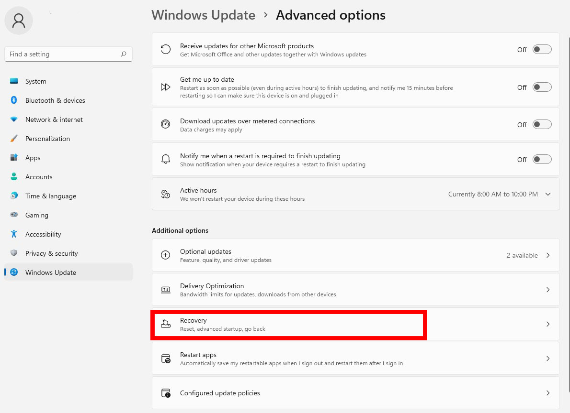Click the gauge icon for metered connections

[165, 124]
